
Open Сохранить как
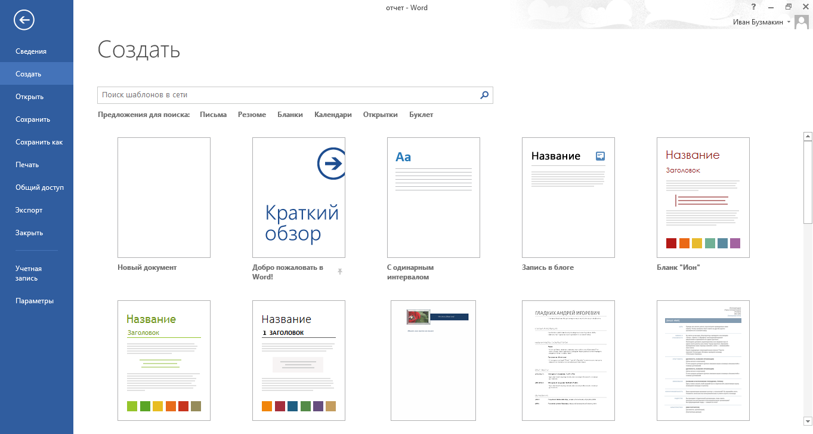pos(36,142)
